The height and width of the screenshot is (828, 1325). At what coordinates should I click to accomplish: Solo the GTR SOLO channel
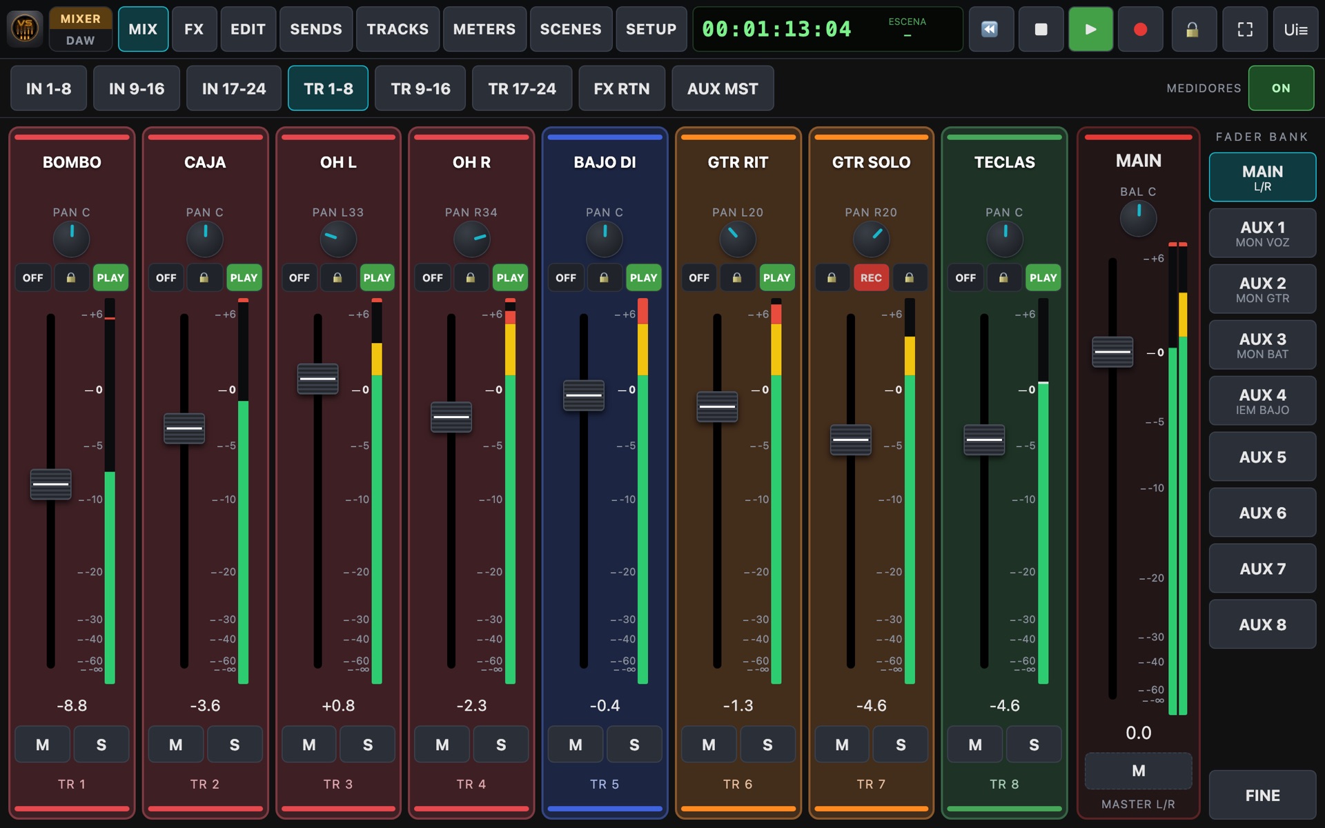coord(901,745)
